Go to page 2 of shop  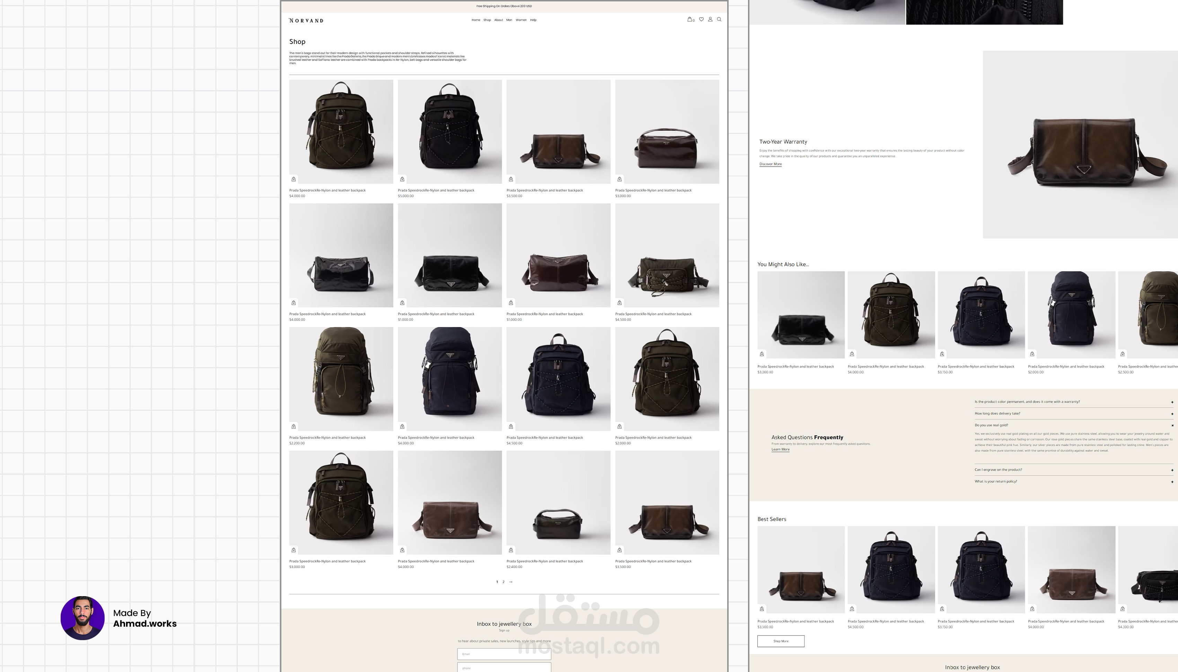pyautogui.click(x=504, y=582)
